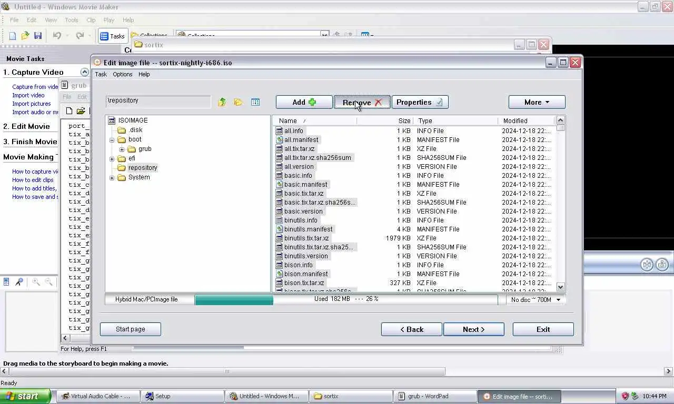Click New Project icon in Movie Maker toolbar
This screenshot has width=674, height=404.
click(x=13, y=36)
